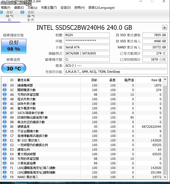The width and height of the screenshot is (170, 184).
Task: Click the 良好 98 % health status button
Action: (14, 46)
